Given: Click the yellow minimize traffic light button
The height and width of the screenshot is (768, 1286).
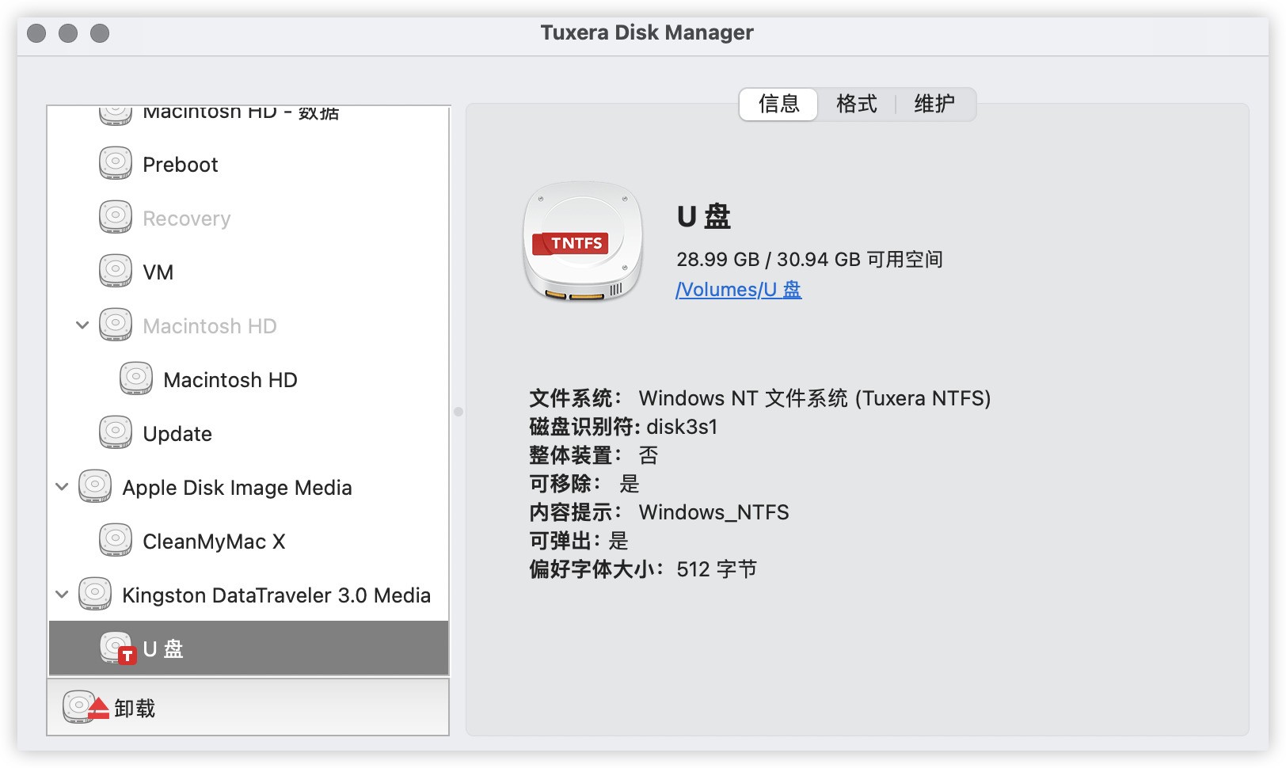Looking at the screenshot, I should pos(69,33).
